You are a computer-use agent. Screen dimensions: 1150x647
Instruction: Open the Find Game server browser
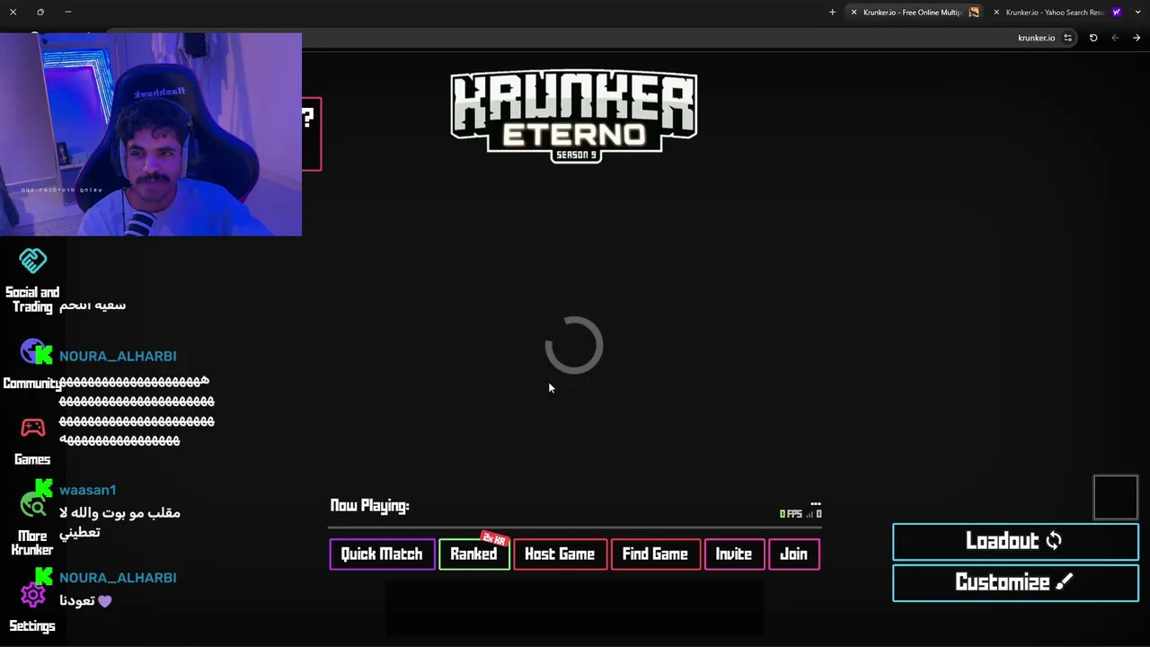click(x=655, y=554)
